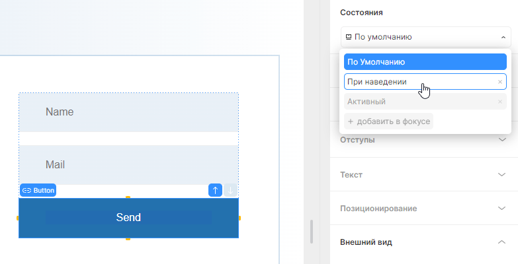Open the 'По умолчанию' states dropdown

[x=425, y=37]
